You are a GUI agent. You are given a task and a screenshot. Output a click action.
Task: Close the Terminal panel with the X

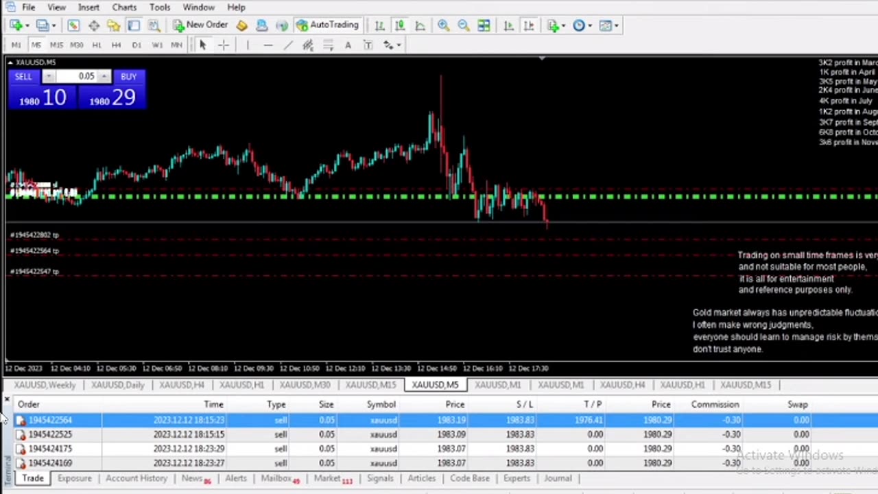7,400
